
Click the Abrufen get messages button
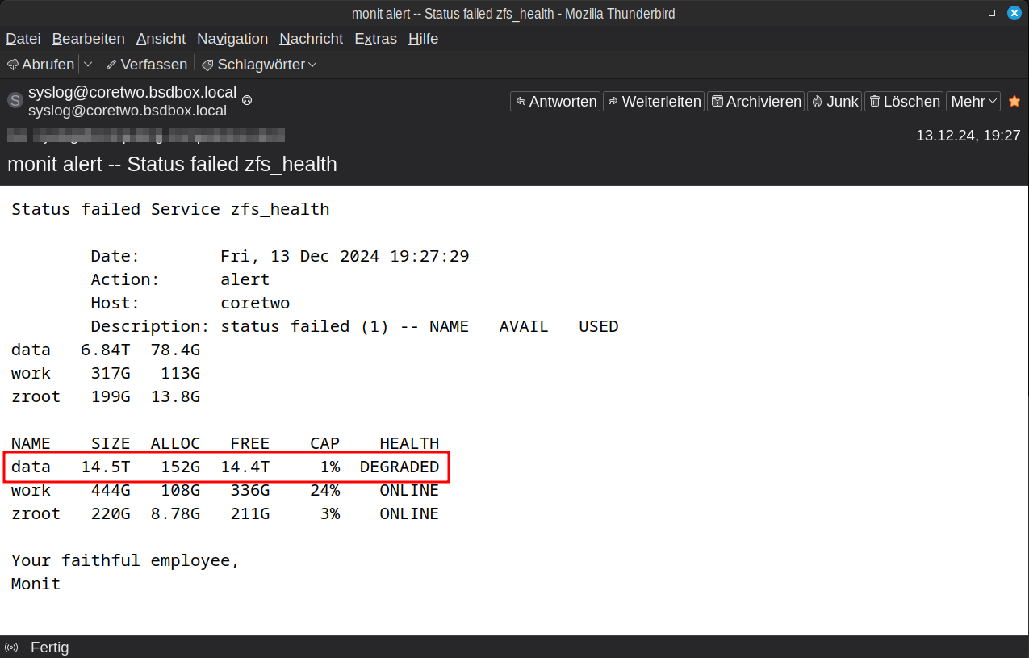(x=40, y=65)
